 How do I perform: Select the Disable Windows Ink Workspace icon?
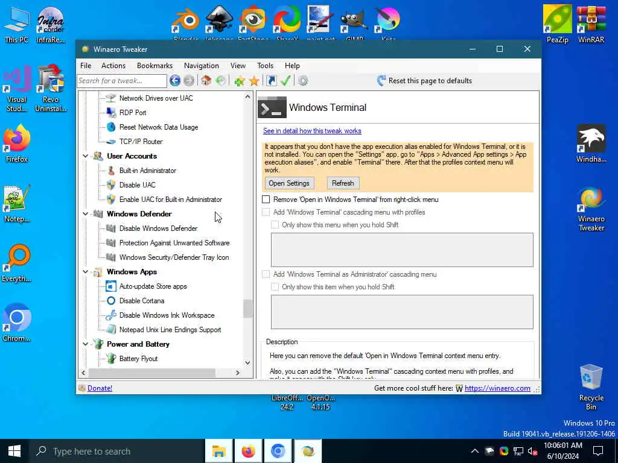click(x=111, y=315)
